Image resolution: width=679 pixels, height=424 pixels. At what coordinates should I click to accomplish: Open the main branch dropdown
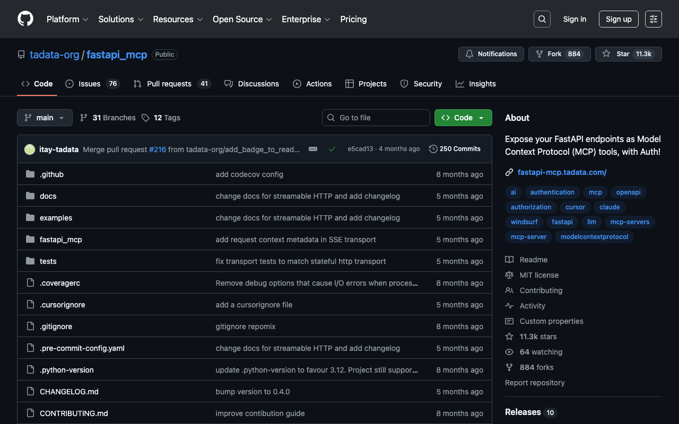click(45, 118)
